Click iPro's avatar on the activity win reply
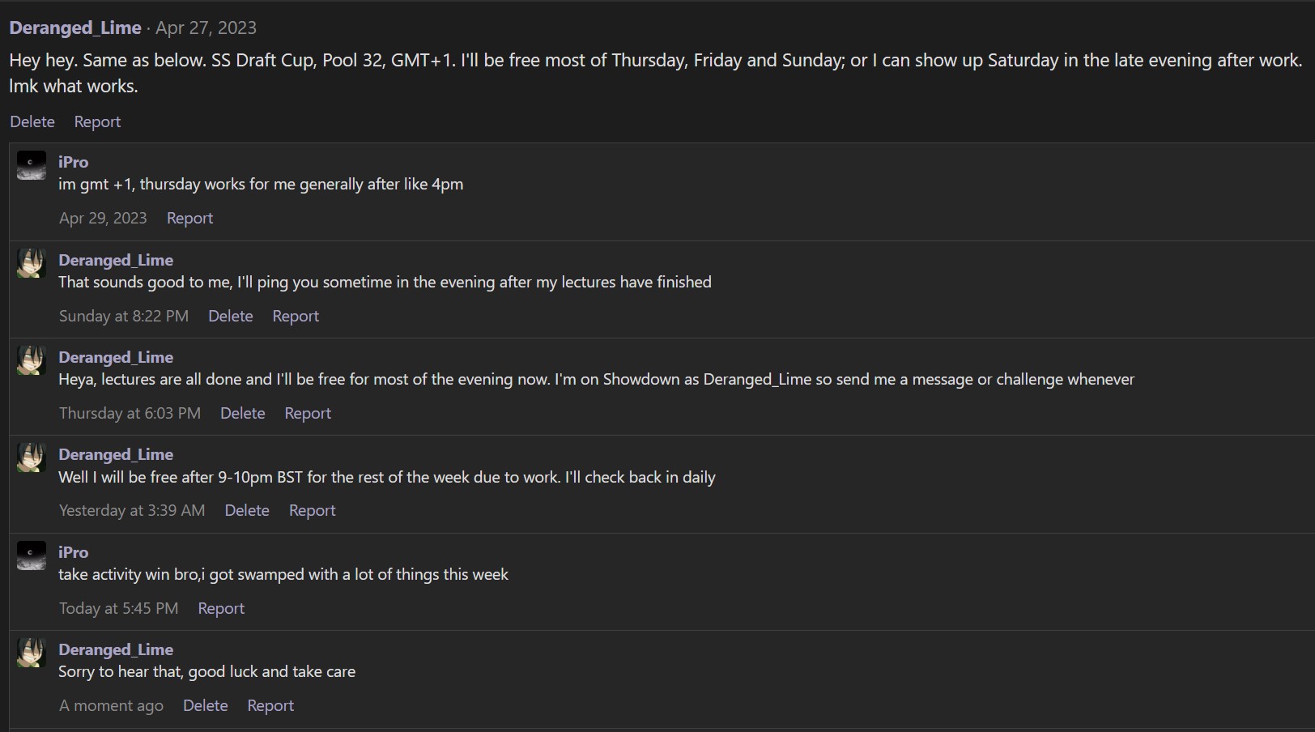The image size is (1315, 732). [x=32, y=555]
